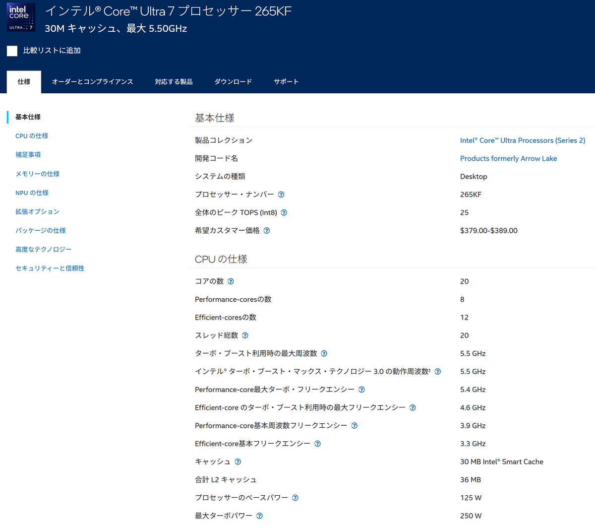This screenshot has width=595, height=529.
Task: Open Intel Core Ultra Processors (Series 2) link
Action: click(x=523, y=140)
